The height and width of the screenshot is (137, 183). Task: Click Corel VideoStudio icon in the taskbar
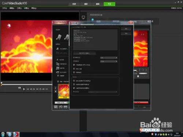(16, 134)
